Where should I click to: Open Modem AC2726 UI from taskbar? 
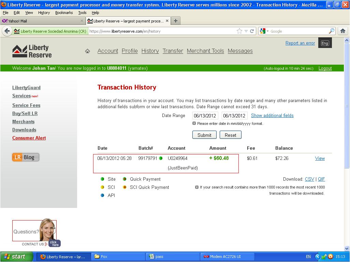click(x=227, y=257)
